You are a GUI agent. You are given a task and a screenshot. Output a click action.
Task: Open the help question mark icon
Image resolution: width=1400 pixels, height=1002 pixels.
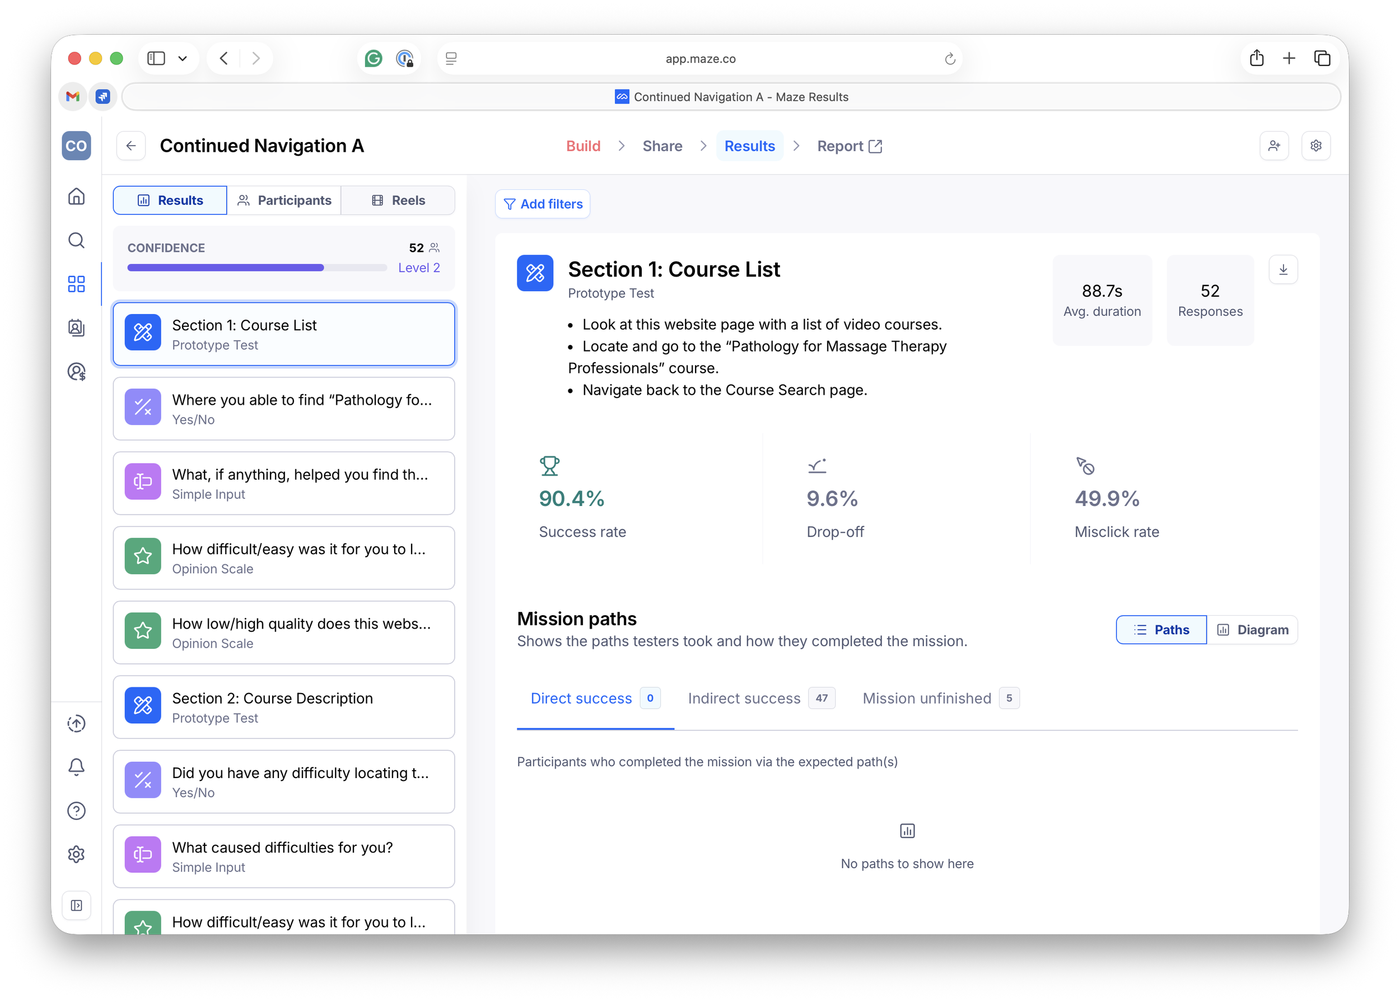coord(76,811)
